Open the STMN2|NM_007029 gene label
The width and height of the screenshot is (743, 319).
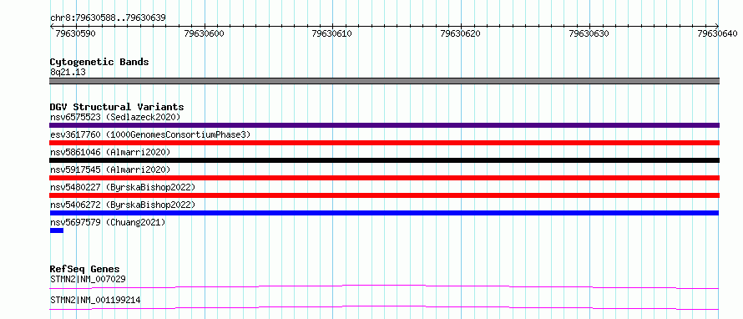88,279
